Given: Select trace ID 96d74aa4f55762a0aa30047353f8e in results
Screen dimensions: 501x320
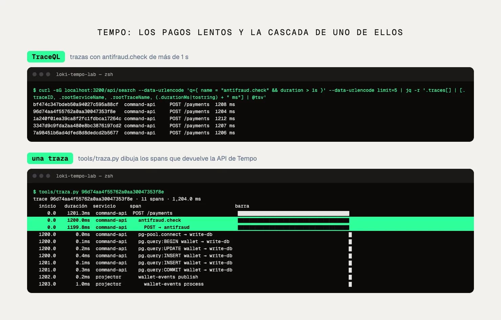Looking at the screenshot, I should [x=74, y=112].
